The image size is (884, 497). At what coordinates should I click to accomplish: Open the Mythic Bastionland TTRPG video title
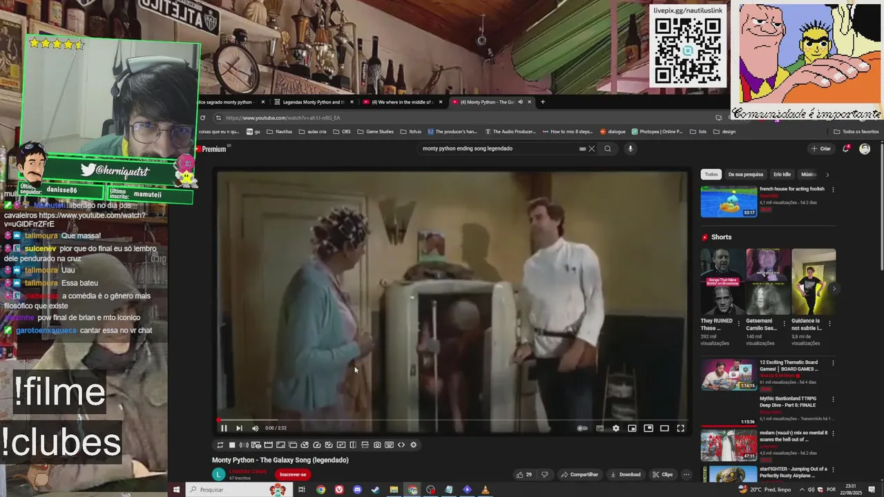pos(788,402)
